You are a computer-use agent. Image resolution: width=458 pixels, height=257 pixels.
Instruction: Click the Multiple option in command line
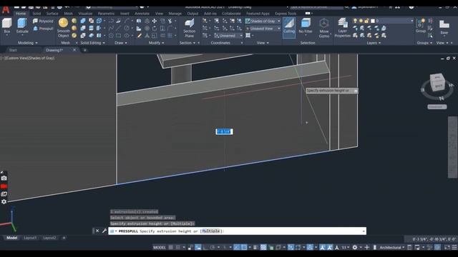click(211, 231)
